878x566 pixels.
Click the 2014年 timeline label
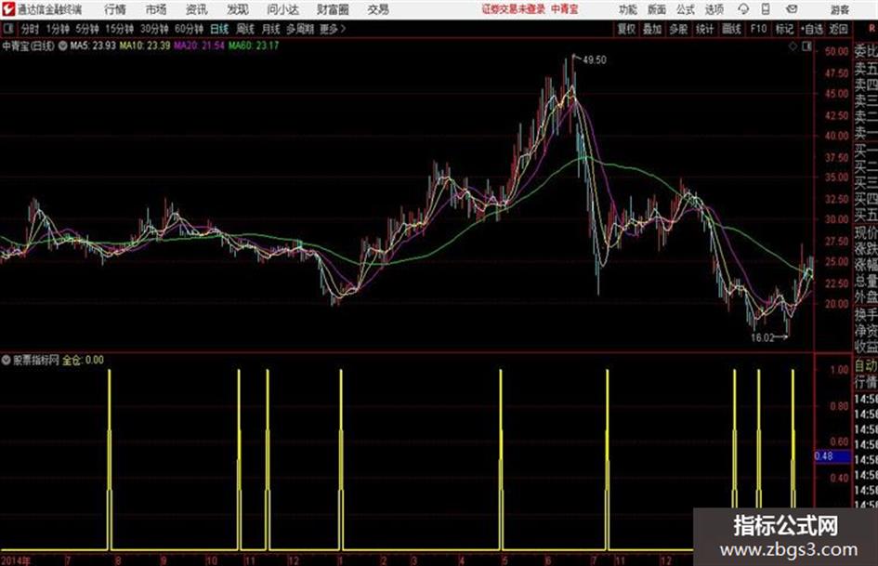[x=16, y=560]
